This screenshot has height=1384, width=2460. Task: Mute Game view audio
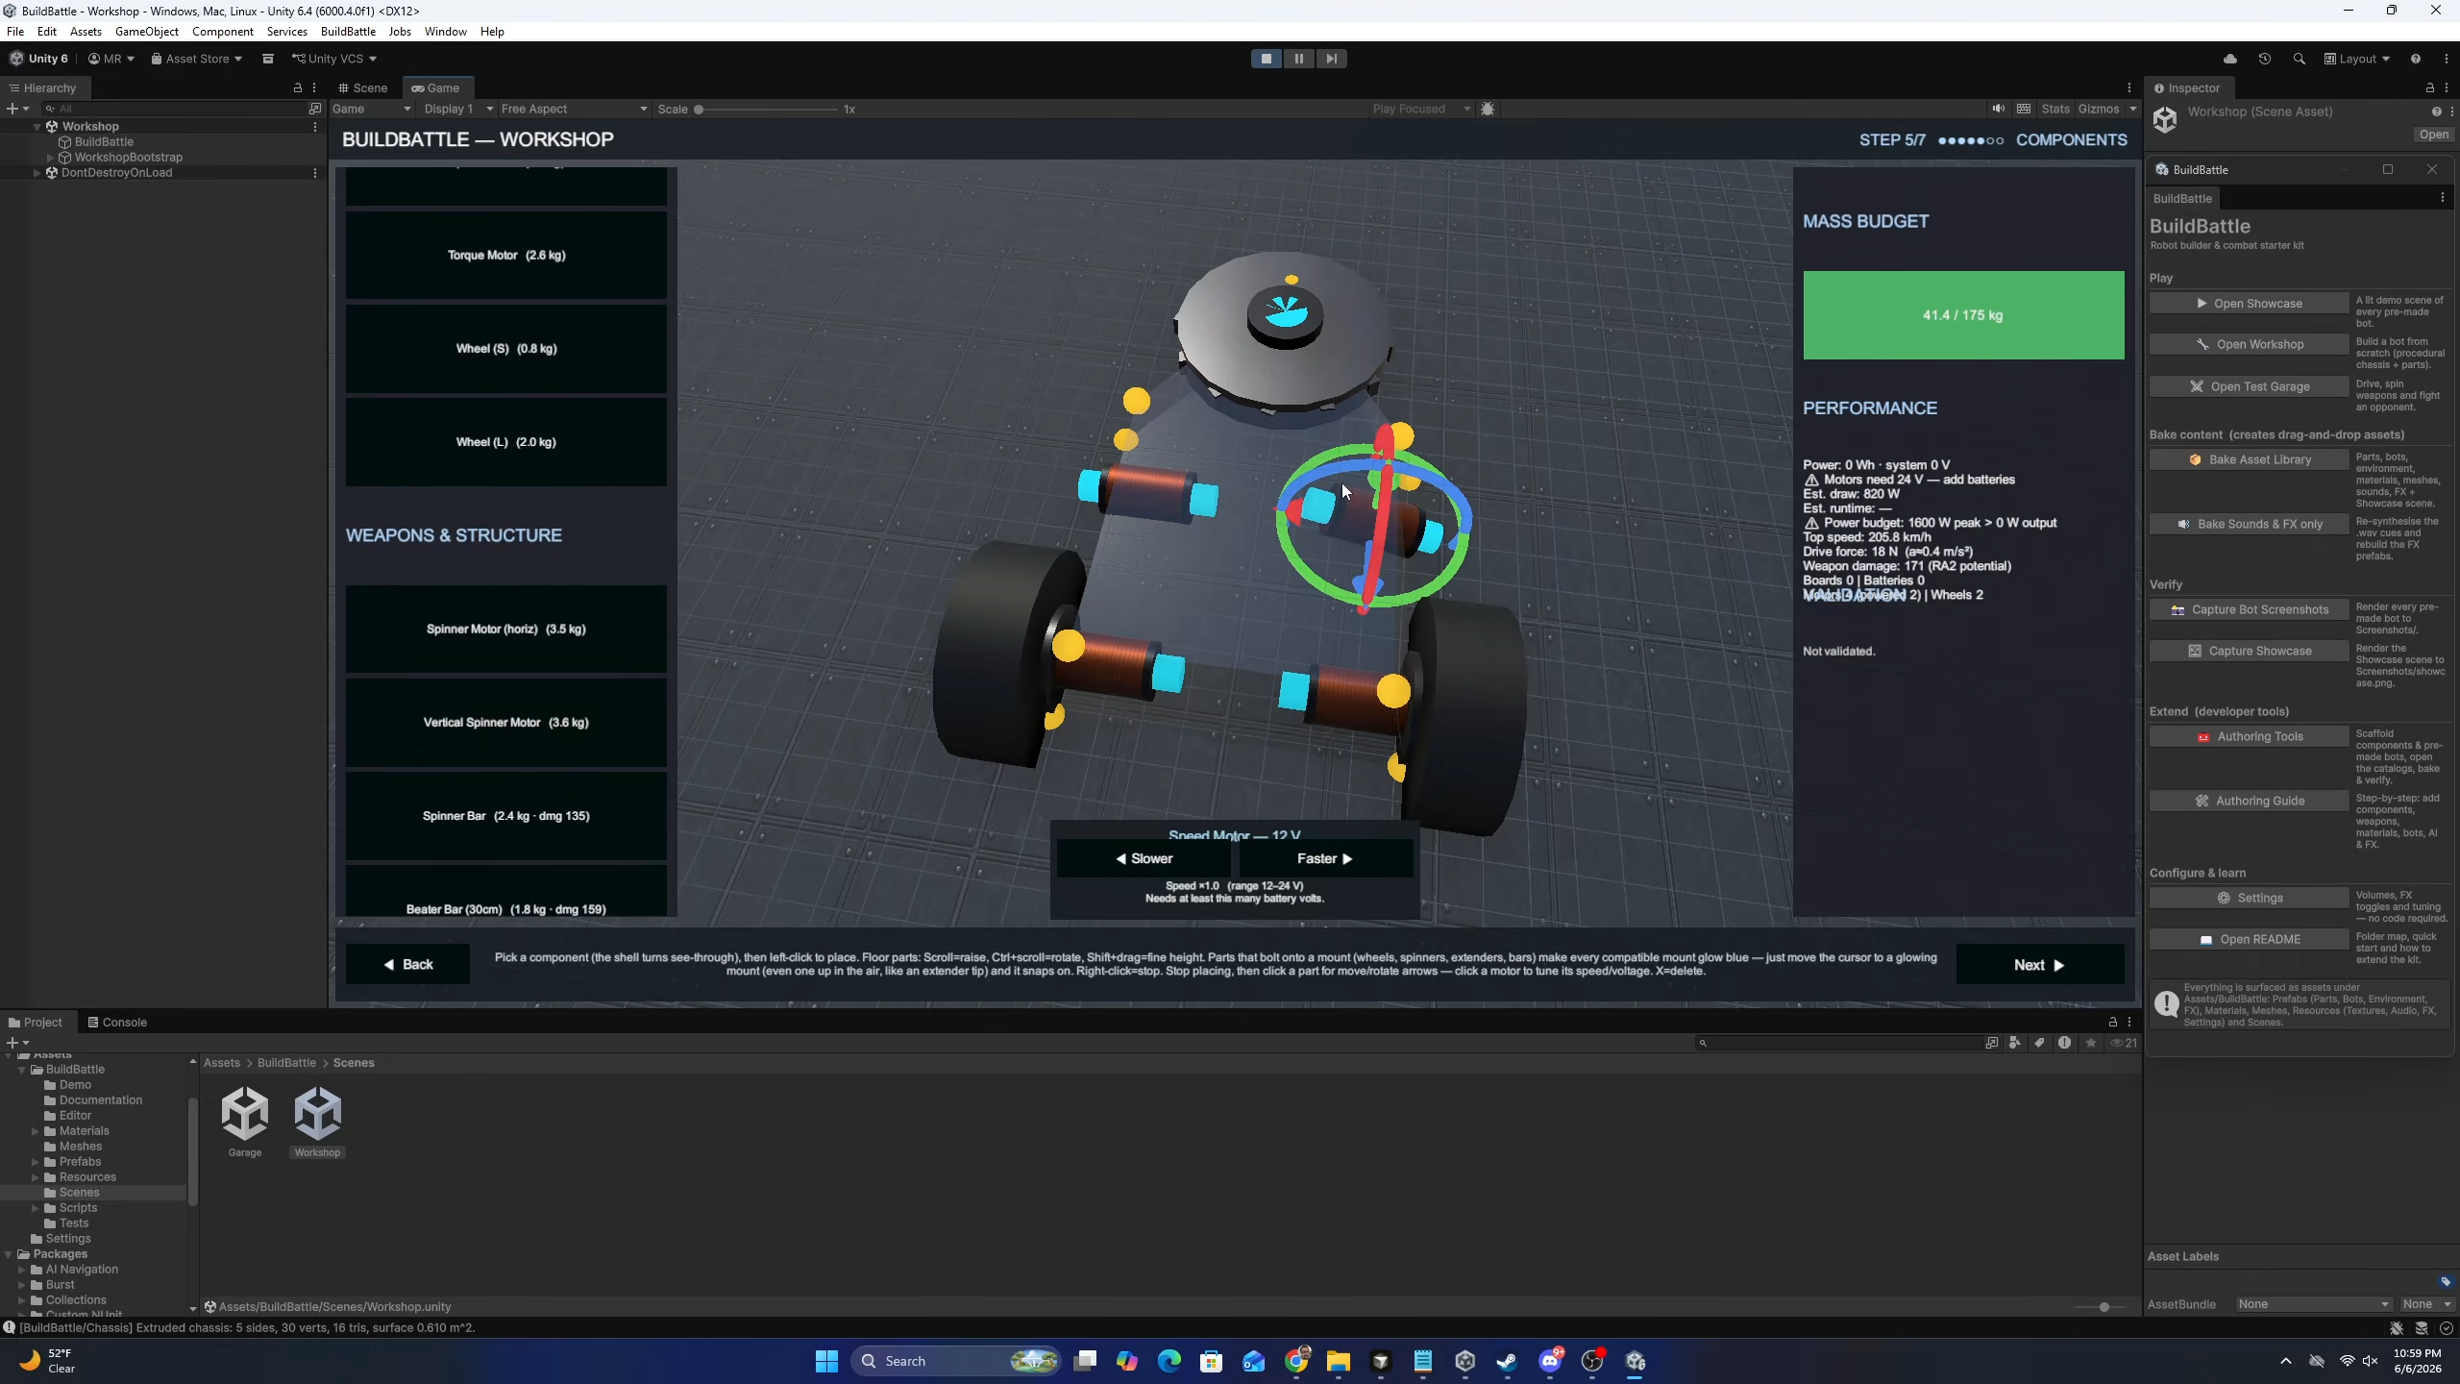(1999, 109)
